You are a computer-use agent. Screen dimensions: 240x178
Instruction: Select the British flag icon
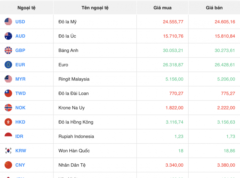point(8,51)
